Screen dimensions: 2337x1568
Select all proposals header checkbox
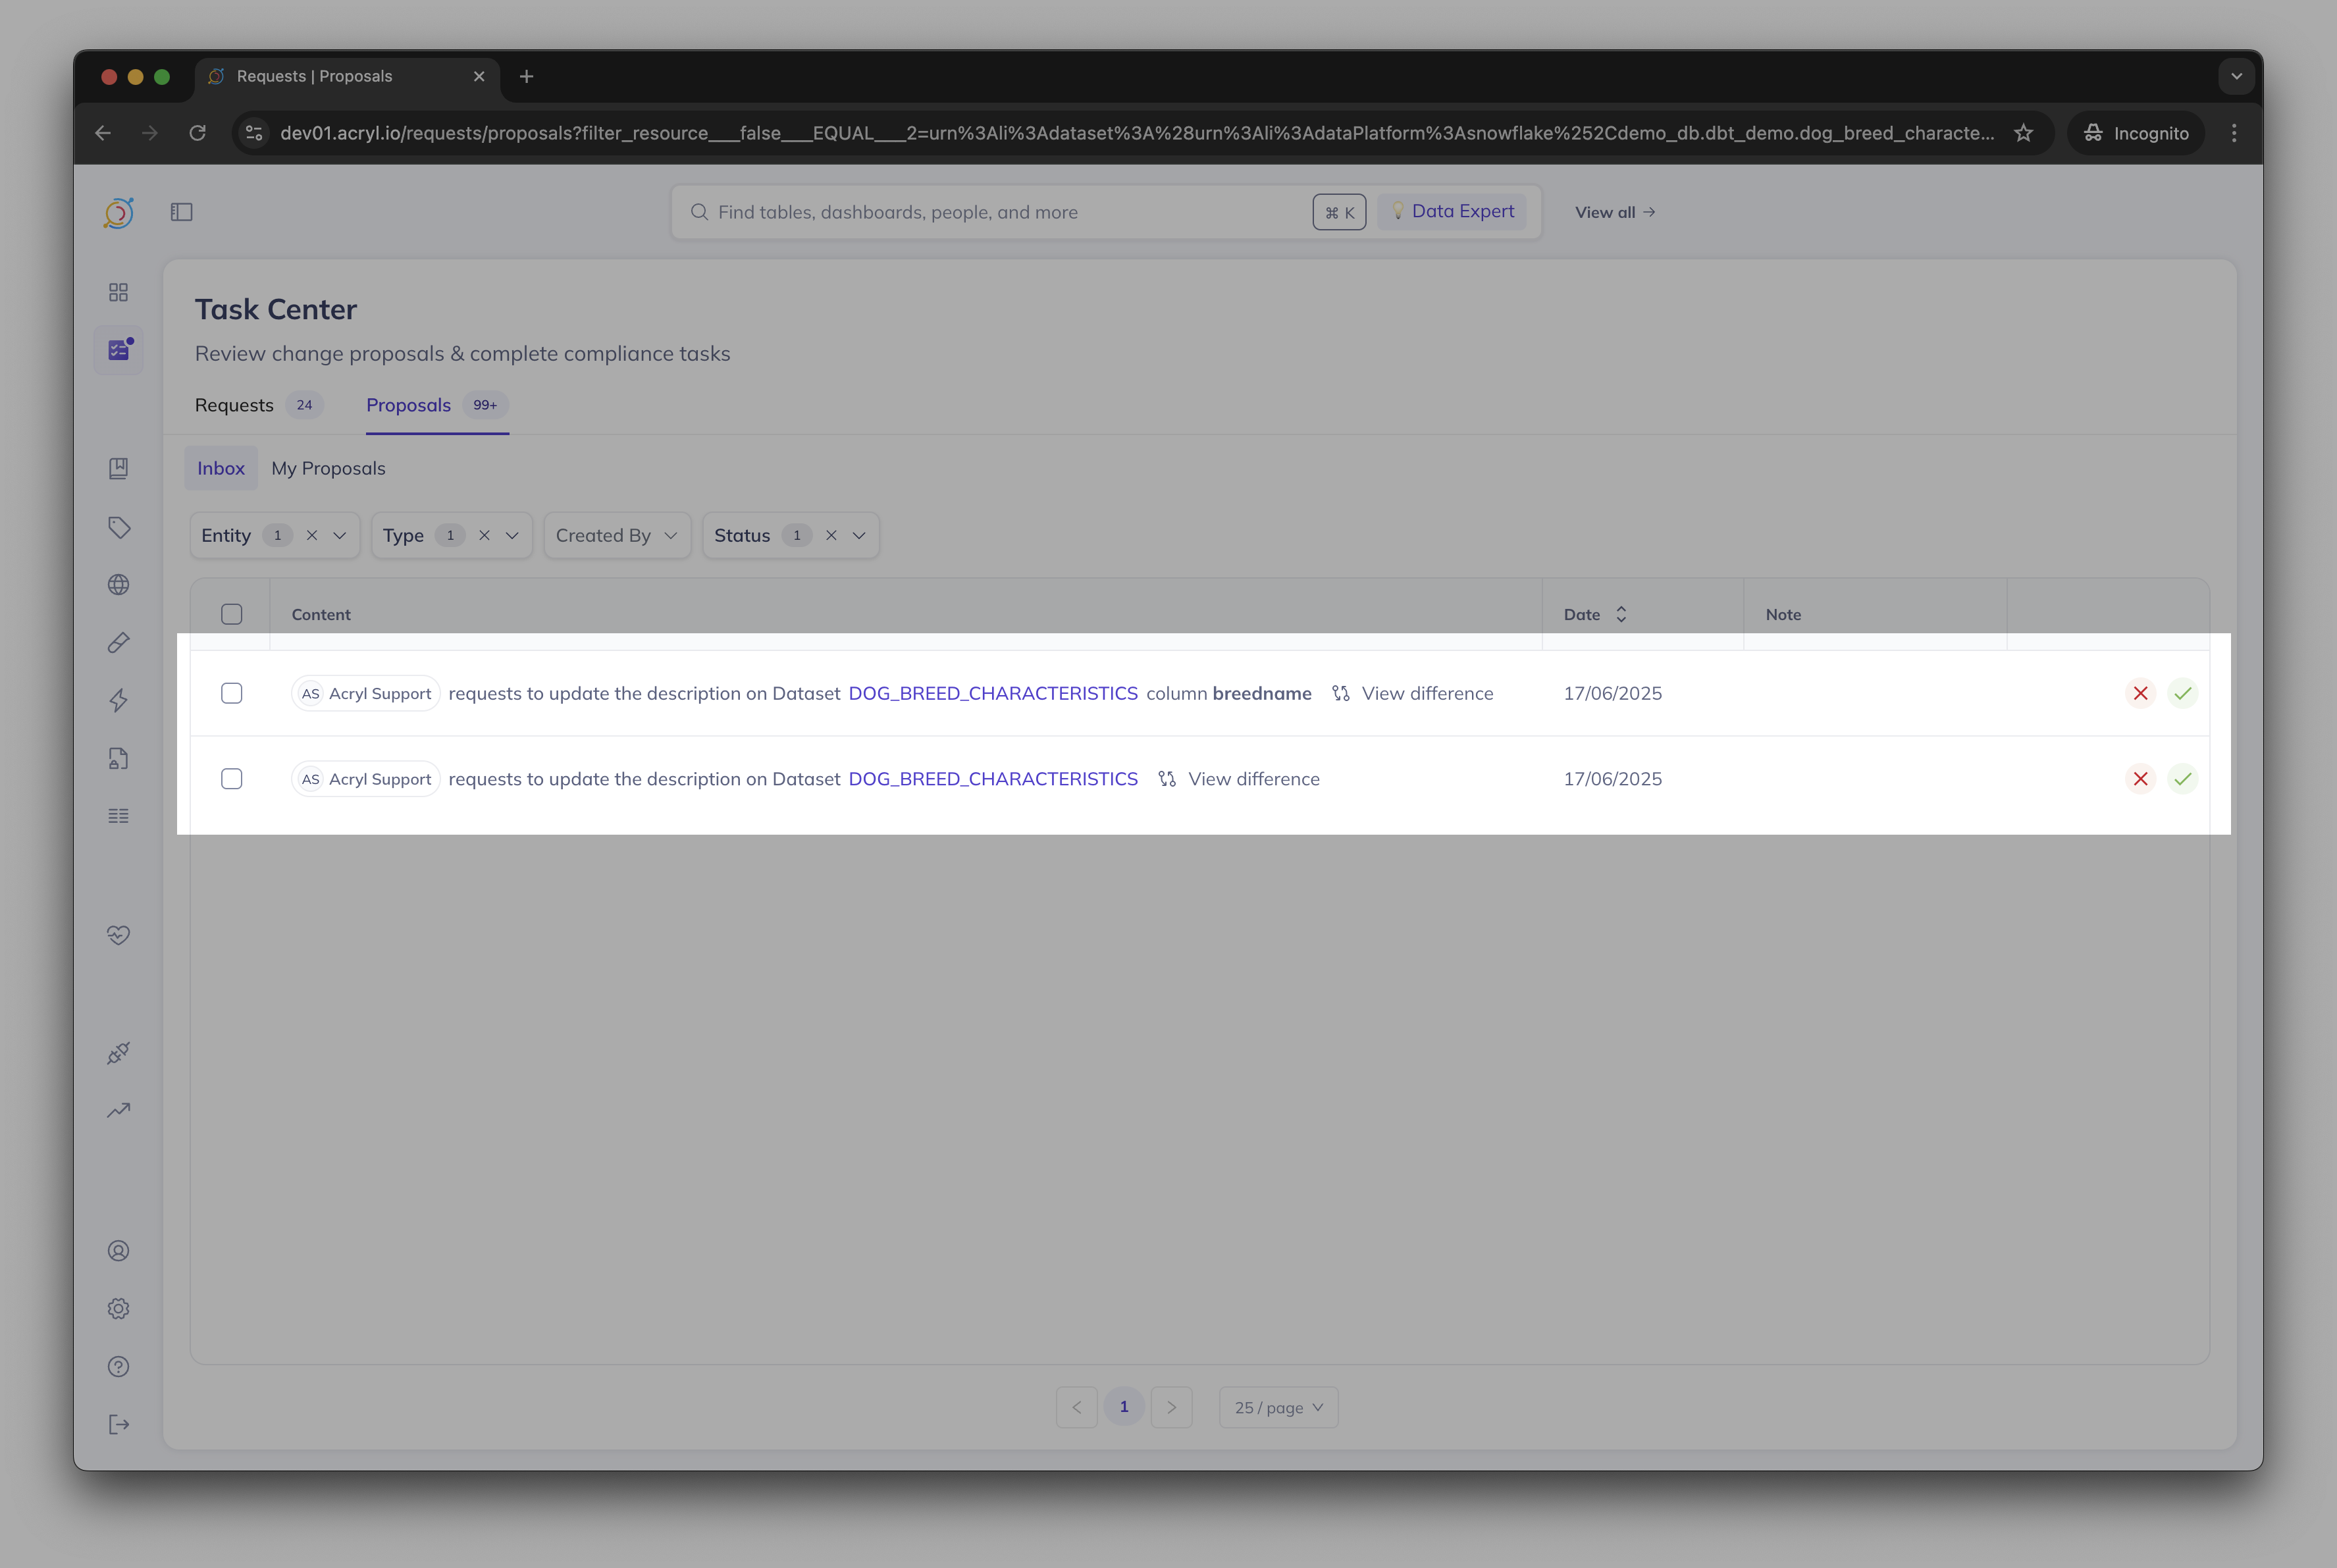[231, 614]
